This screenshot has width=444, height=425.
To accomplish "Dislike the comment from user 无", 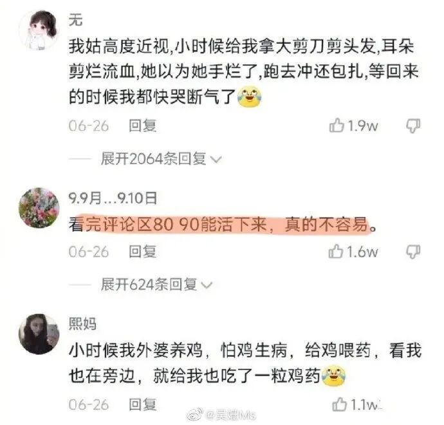I will point(413,126).
